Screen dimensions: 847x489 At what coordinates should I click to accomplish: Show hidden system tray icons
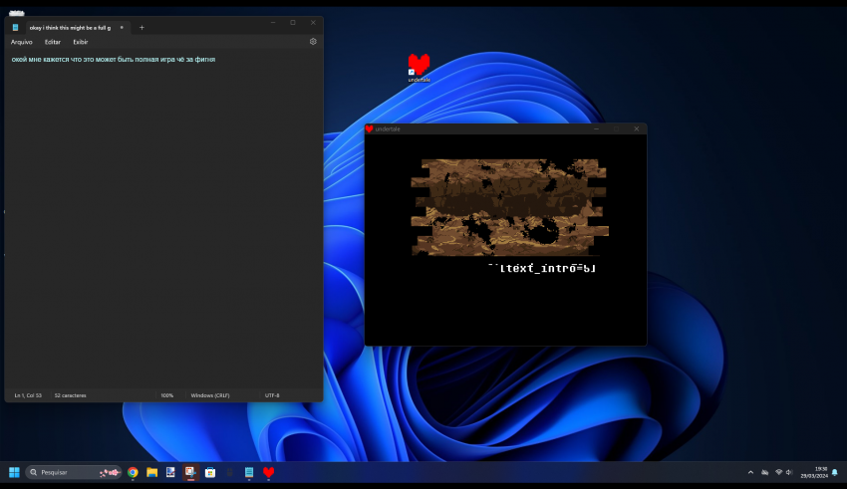pyautogui.click(x=750, y=472)
